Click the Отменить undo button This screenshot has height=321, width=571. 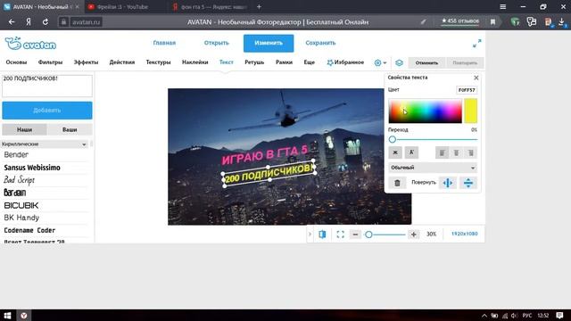click(x=426, y=62)
